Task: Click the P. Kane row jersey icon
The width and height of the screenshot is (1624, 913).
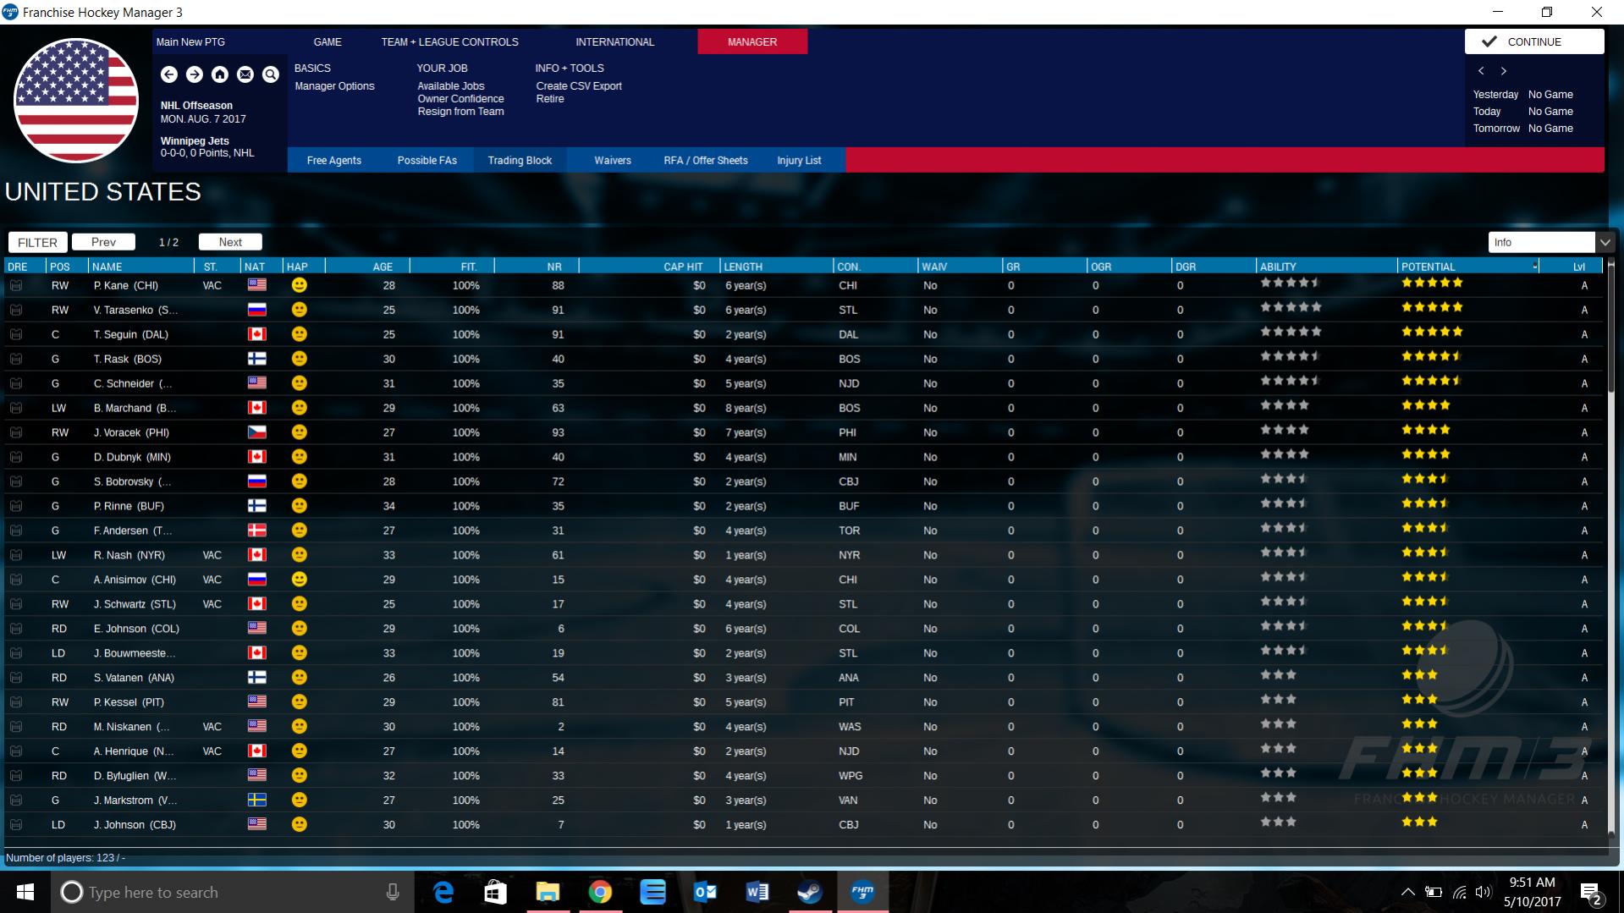Action: 16,286
